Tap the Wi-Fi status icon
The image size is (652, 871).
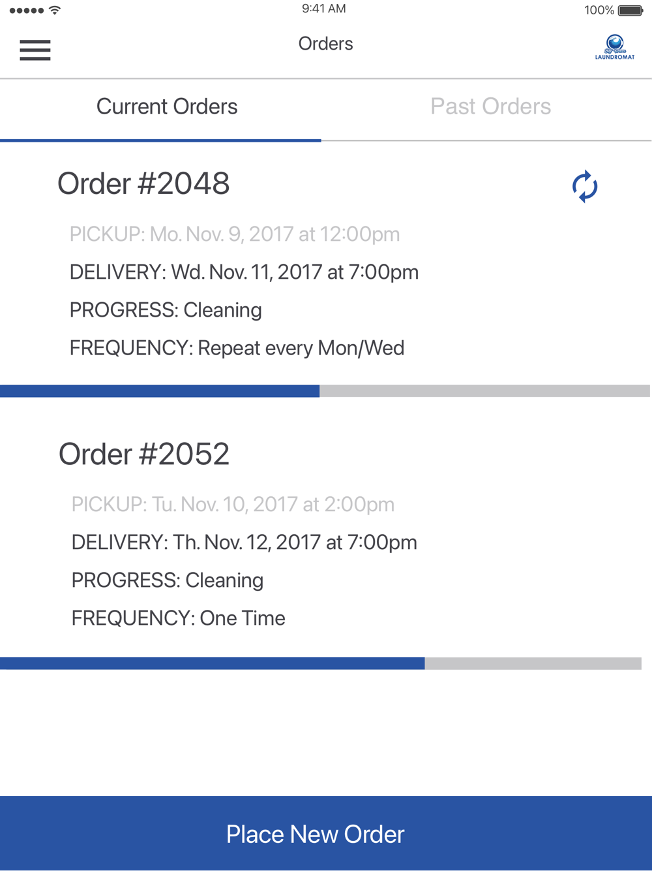point(55,10)
